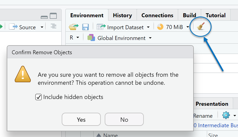Click the maximize pane icon
Viewport: 238px width, 137px height.
tap(53, 16)
